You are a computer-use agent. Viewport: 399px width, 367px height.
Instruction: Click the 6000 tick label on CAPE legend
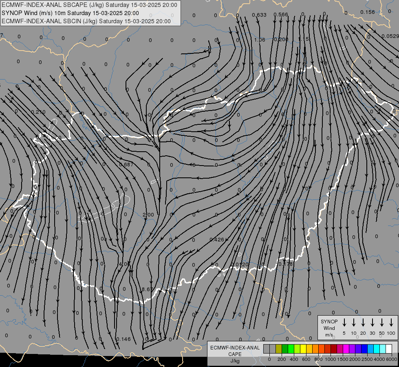[x=392, y=359]
